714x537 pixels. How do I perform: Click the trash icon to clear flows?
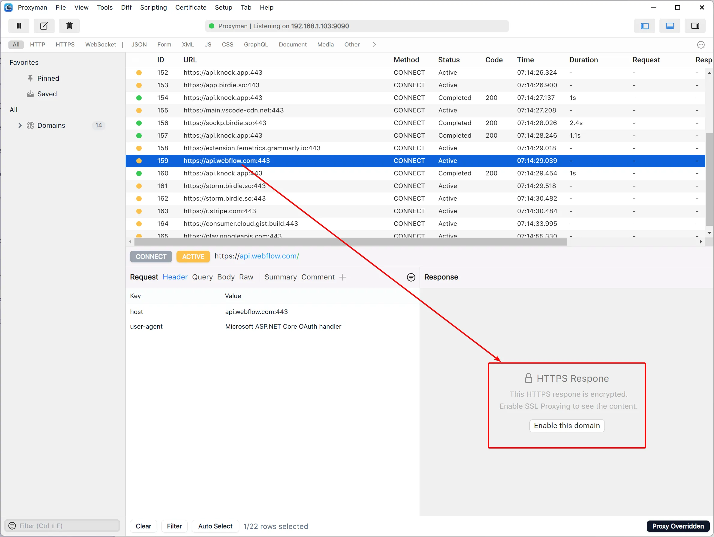coord(69,26)
